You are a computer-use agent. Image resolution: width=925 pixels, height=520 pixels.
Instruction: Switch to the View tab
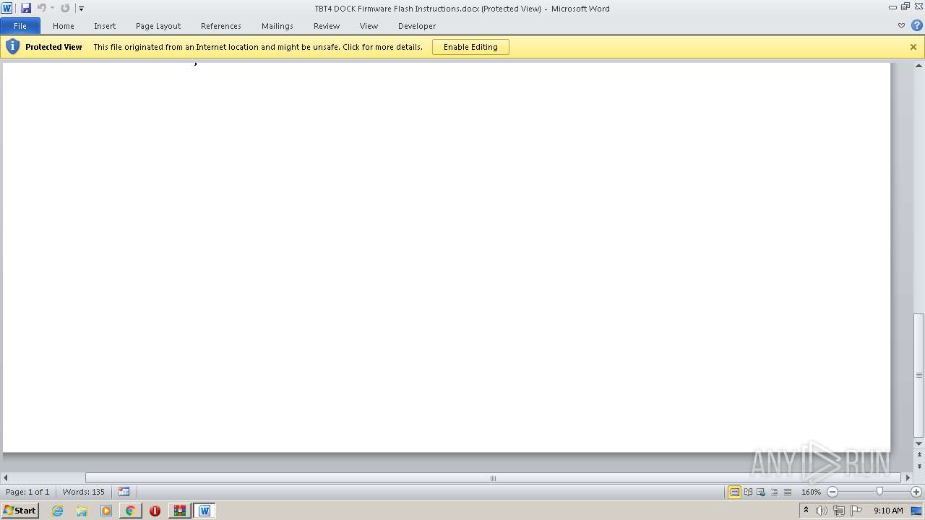[x=369, y=26]
